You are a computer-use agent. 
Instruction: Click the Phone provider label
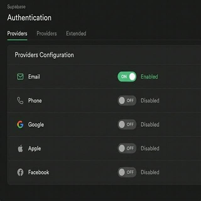[35, 100]
